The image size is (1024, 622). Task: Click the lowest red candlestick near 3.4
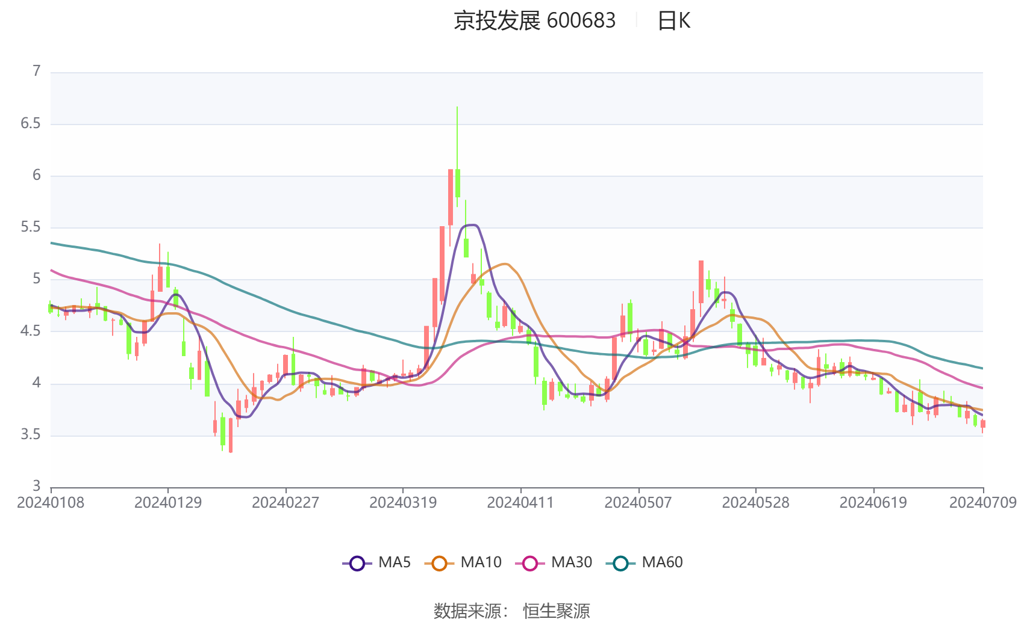coord(231,436)
